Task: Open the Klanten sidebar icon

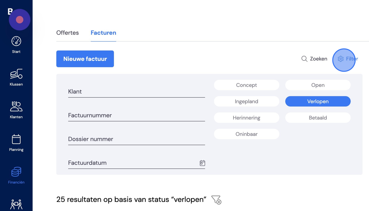Action: point(16,106)
